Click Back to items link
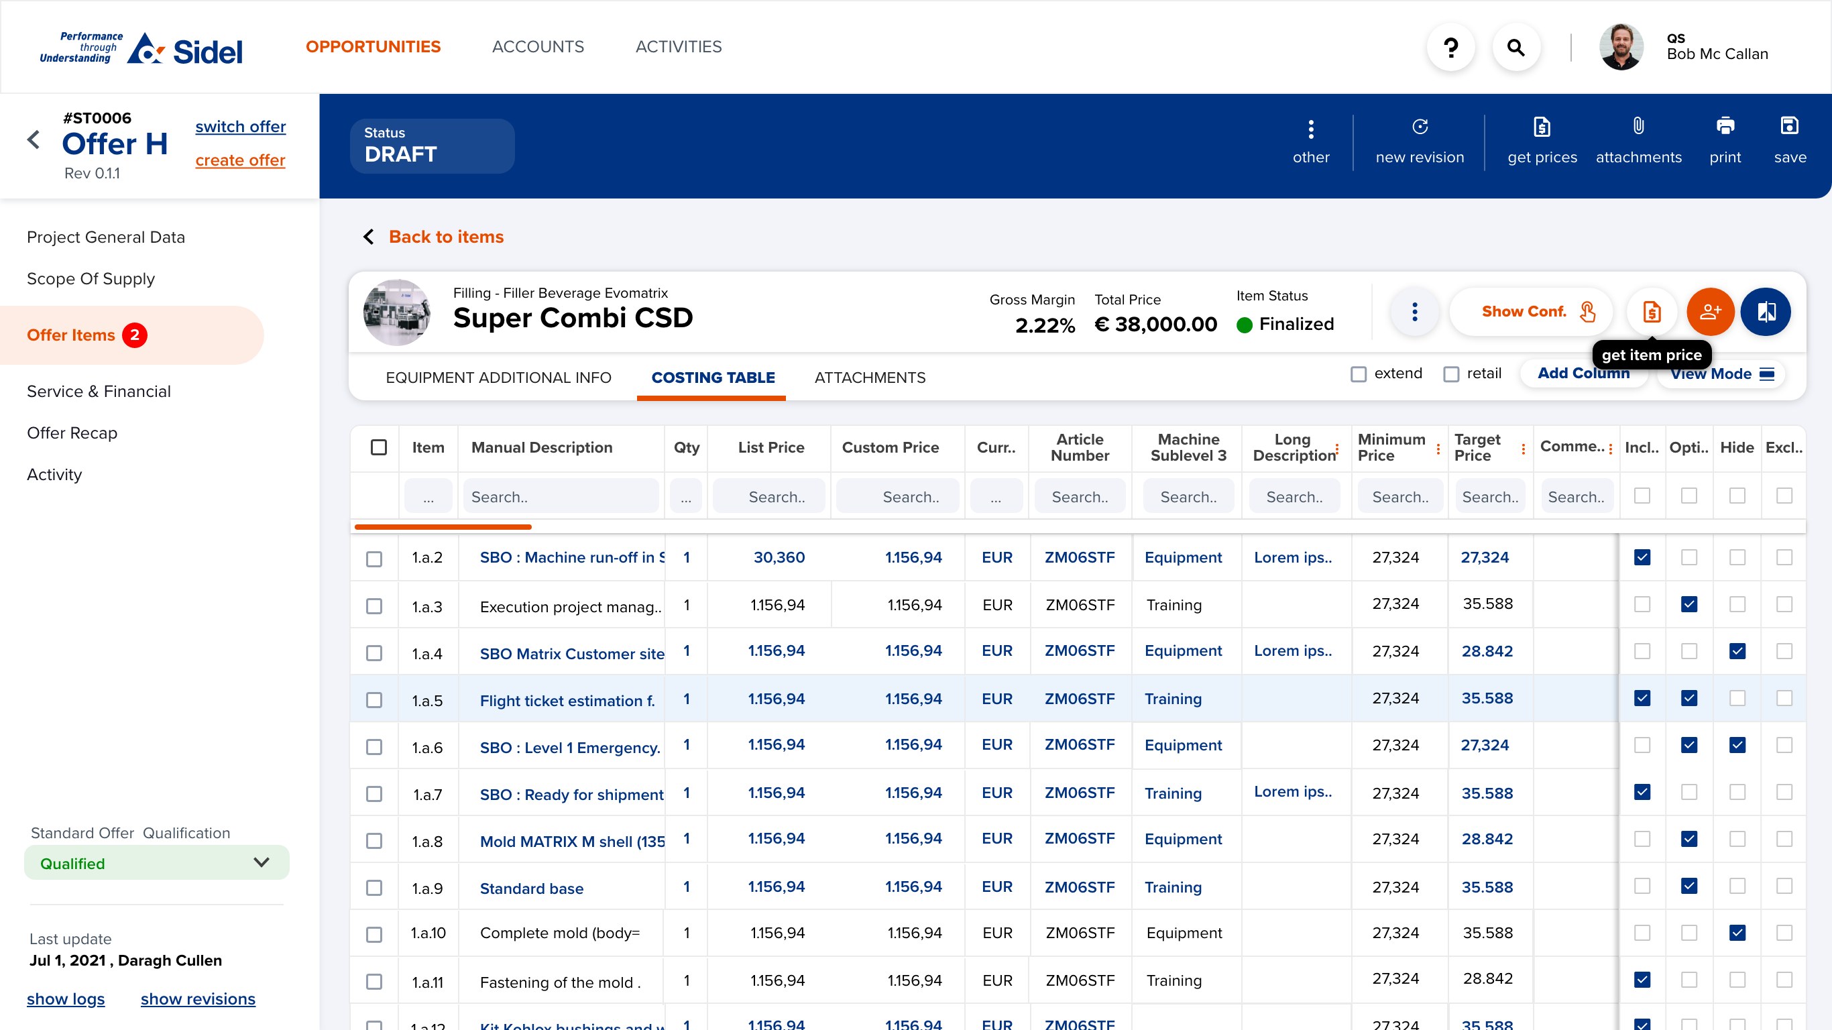 tap(446, 237)
